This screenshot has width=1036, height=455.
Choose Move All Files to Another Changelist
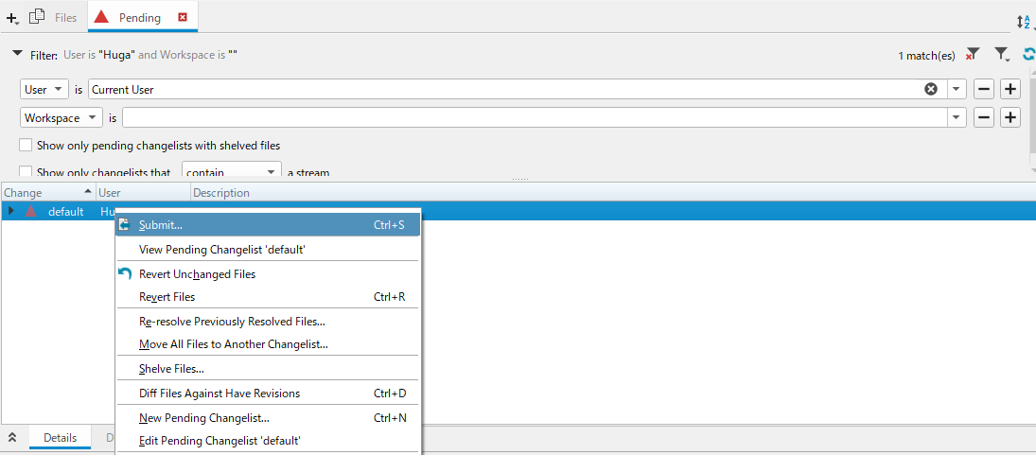pos(269,344)
